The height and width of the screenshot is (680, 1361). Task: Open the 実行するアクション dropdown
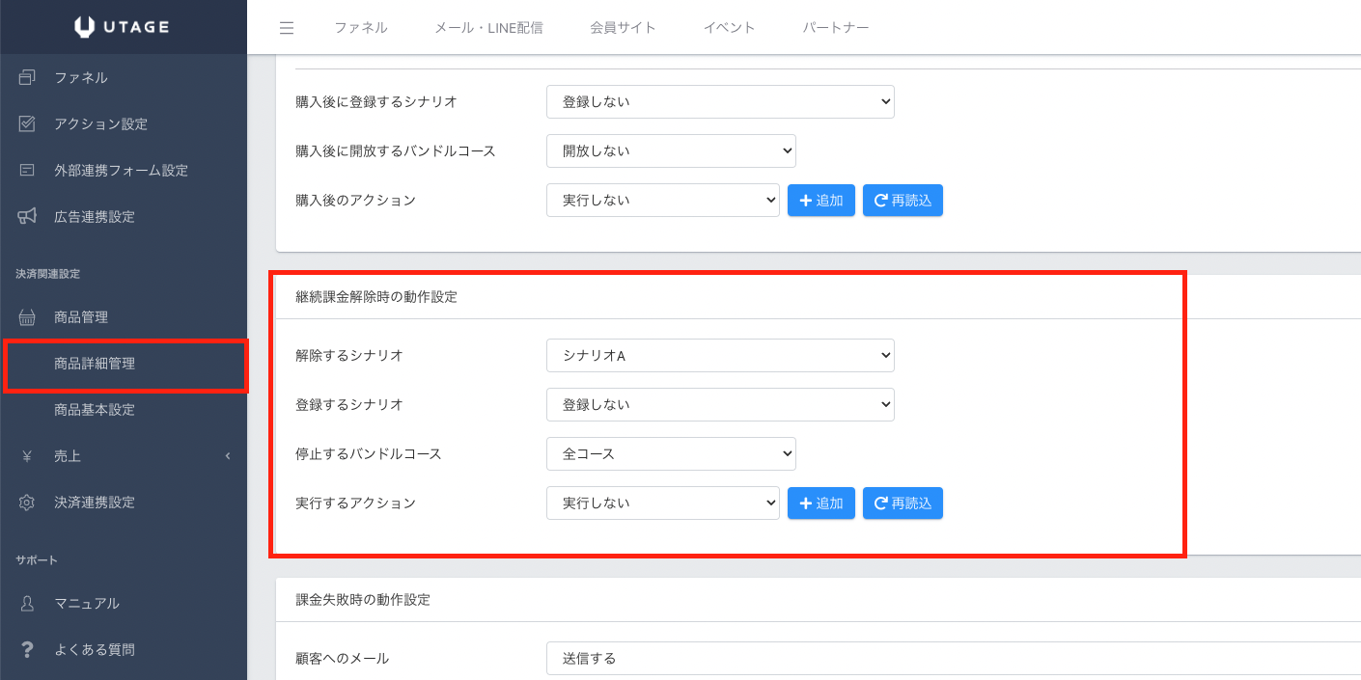(662, 503)
